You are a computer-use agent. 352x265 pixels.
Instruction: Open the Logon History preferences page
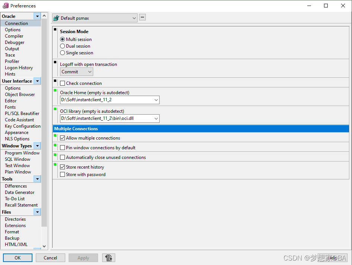pyautogui.click(x=19, y=68)
